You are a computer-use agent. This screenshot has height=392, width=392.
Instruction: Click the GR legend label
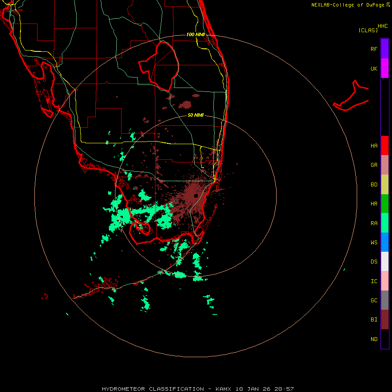point(374,165)
